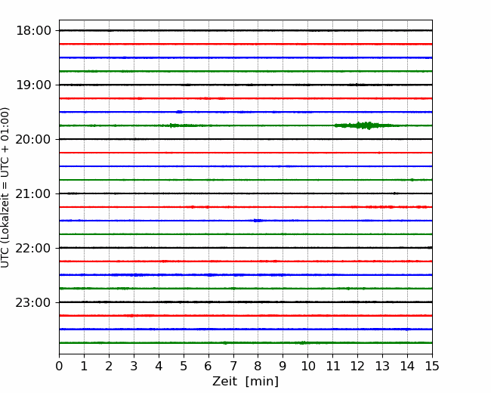Click the 23:00 y-axis time label

33,302
